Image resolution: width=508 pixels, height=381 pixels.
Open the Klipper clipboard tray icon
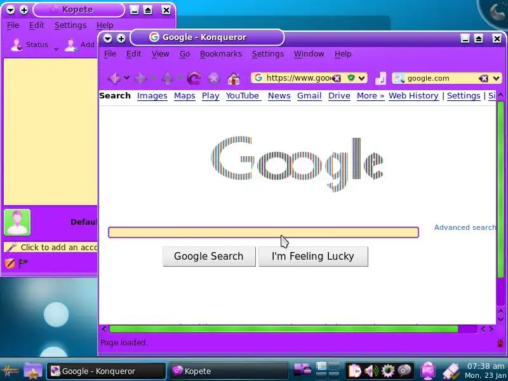tap(354, 371)
